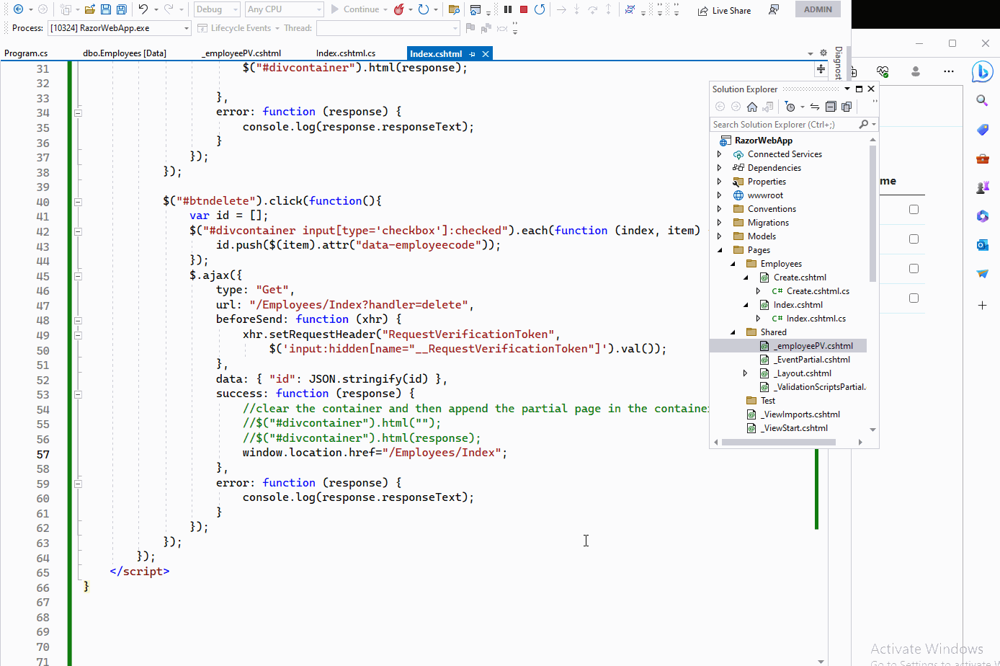
Task: Click the Live Share button
Action: [x=724, y=10]
